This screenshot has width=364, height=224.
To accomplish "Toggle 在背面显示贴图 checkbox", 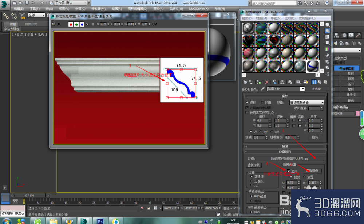I will [x=247, y=108].
